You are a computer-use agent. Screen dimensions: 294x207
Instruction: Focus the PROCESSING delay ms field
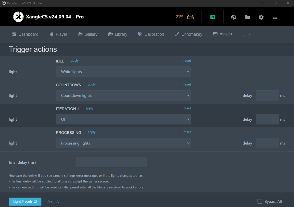[267, 143]
